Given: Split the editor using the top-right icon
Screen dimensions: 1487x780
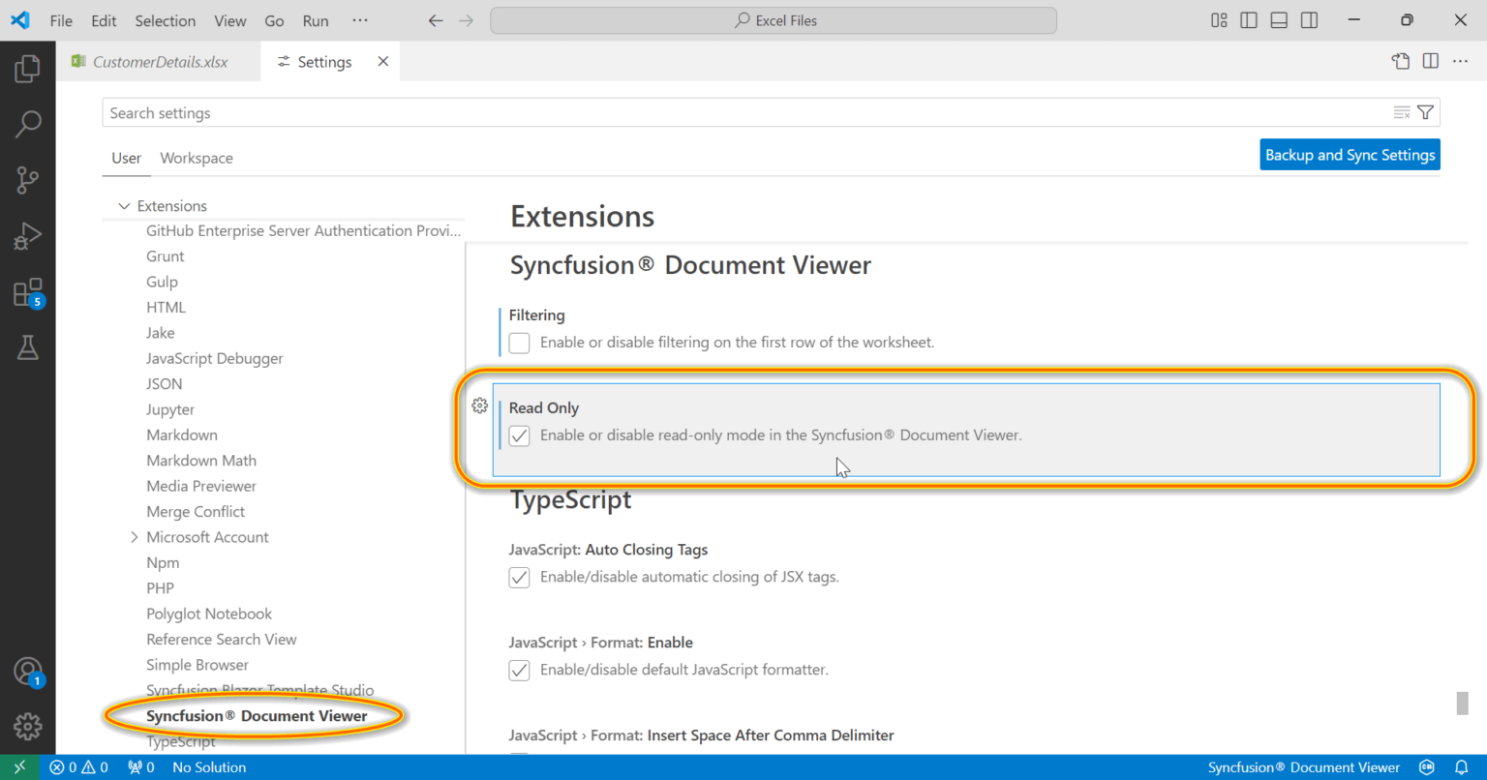Looking at the screenshot, I should pyautogui.click(x=1430, y=60).
